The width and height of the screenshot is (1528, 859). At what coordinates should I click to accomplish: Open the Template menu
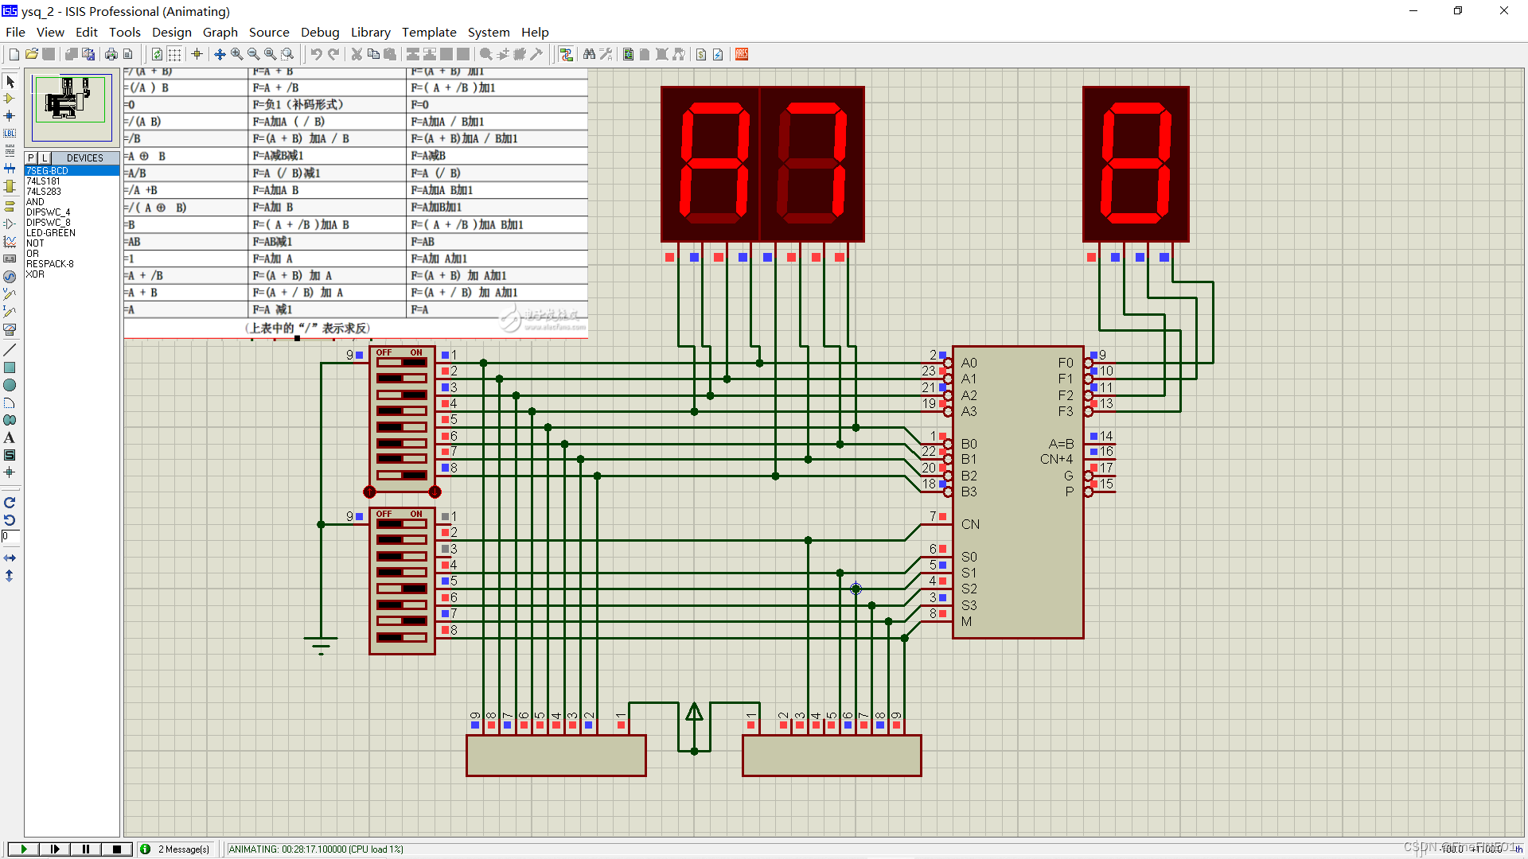coord(428,32)
